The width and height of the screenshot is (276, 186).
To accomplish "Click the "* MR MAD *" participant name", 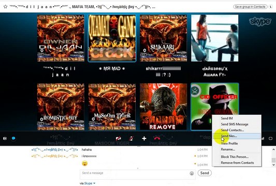I will pyautogui.click(x=112, y=69).
